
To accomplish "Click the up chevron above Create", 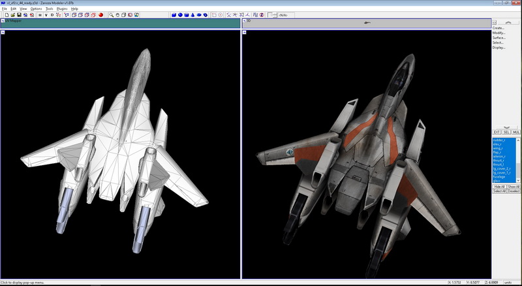I will tap(508, 22).
